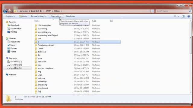Expand the arrow after htdocs breadcrumb

pos(61,11)
